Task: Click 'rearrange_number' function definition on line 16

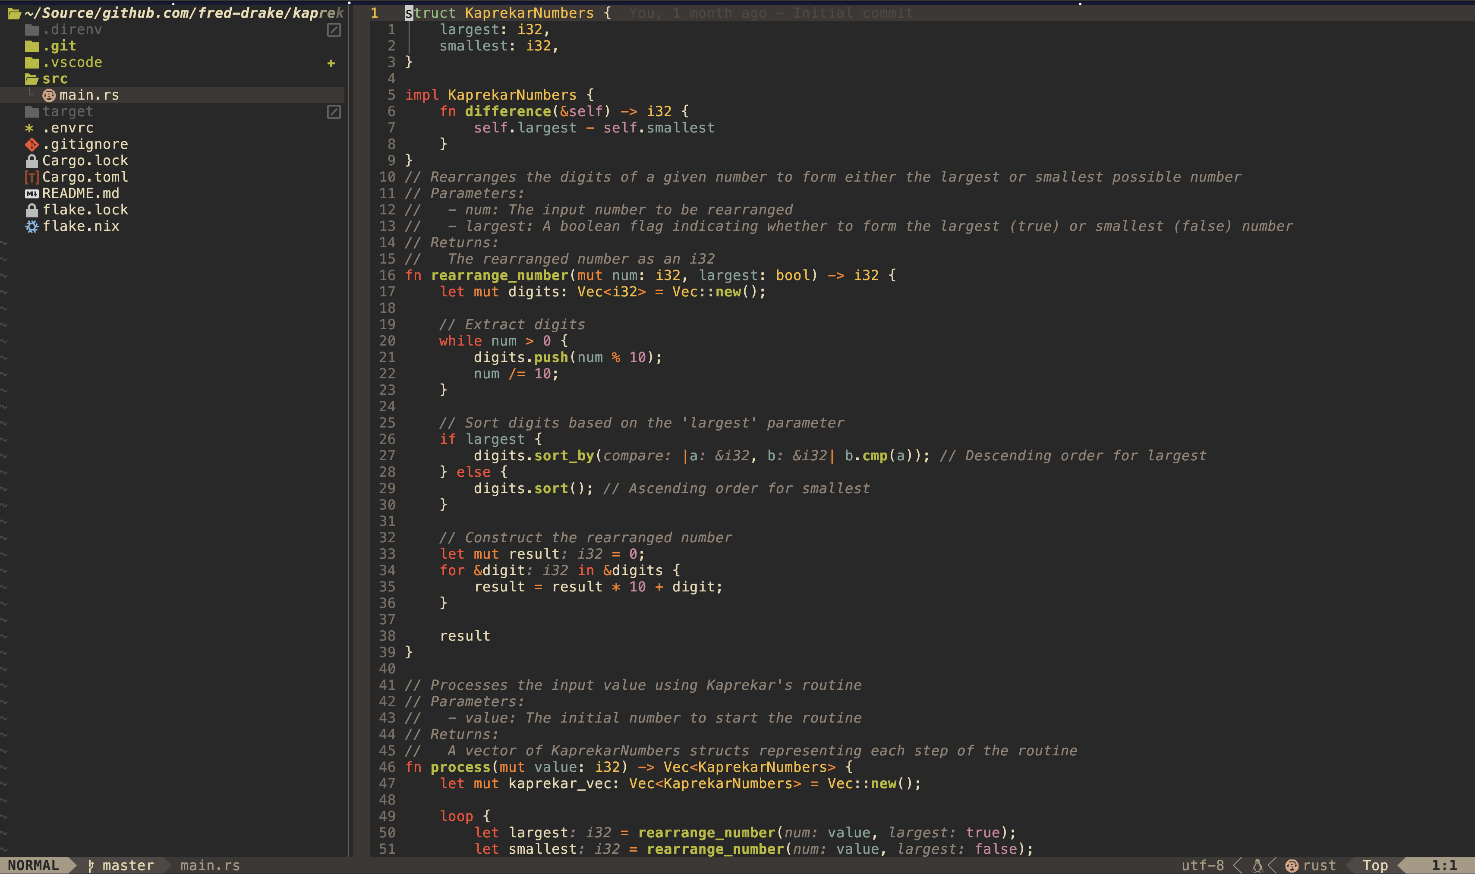Action: coord(500,276)
